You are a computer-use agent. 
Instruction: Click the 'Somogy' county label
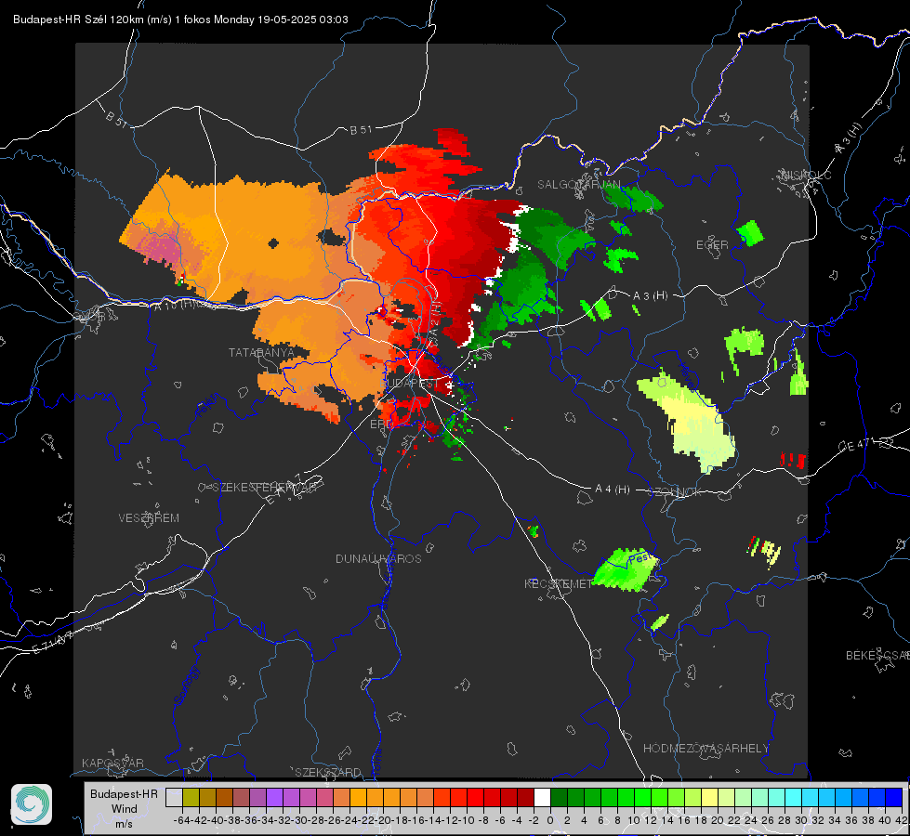pyautogui.click(x=186, y=686)
